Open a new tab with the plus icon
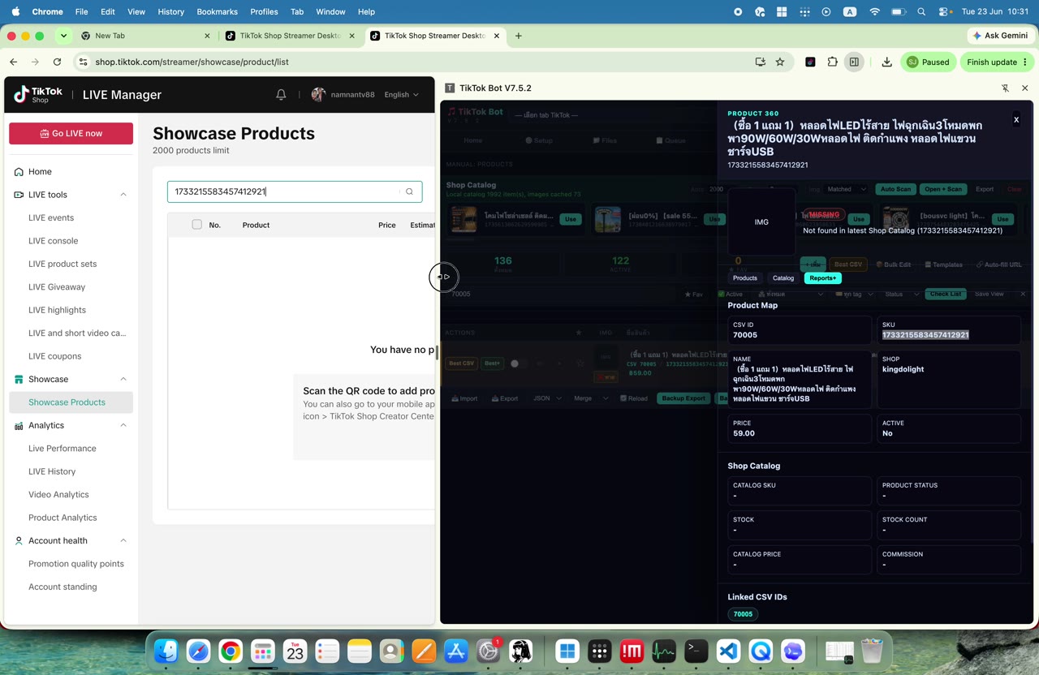 [518, 36]
